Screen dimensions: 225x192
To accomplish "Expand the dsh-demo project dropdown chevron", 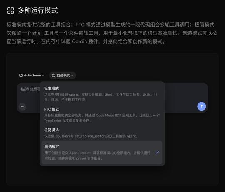I will [43, 75].
